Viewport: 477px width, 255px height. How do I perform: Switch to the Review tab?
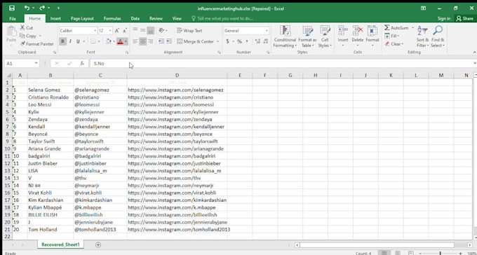156,18
